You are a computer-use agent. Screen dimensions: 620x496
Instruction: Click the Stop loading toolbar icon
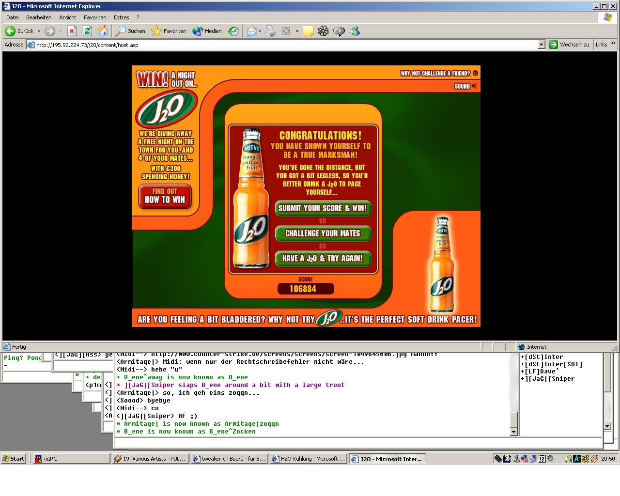coord(72,31)
